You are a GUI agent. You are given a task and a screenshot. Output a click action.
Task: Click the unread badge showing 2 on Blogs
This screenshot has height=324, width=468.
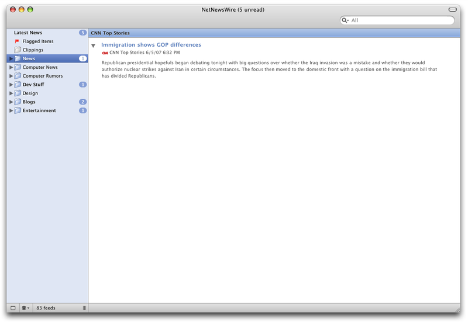tap(82, 102)
